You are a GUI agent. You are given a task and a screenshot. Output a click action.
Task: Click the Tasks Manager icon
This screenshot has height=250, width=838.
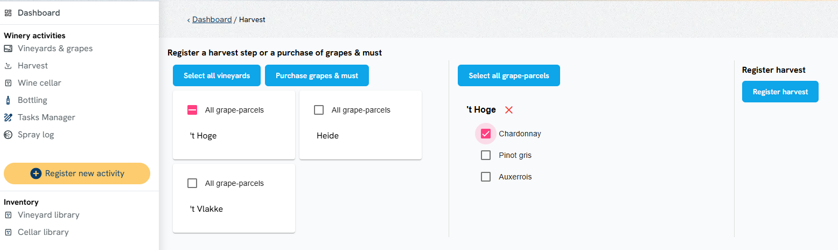(x=8, y=117)
